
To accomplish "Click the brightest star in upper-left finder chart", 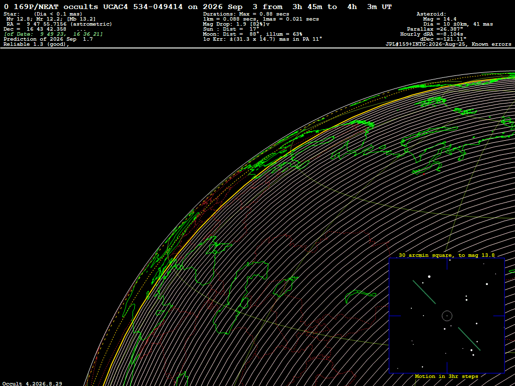I will tap(430, 277).
